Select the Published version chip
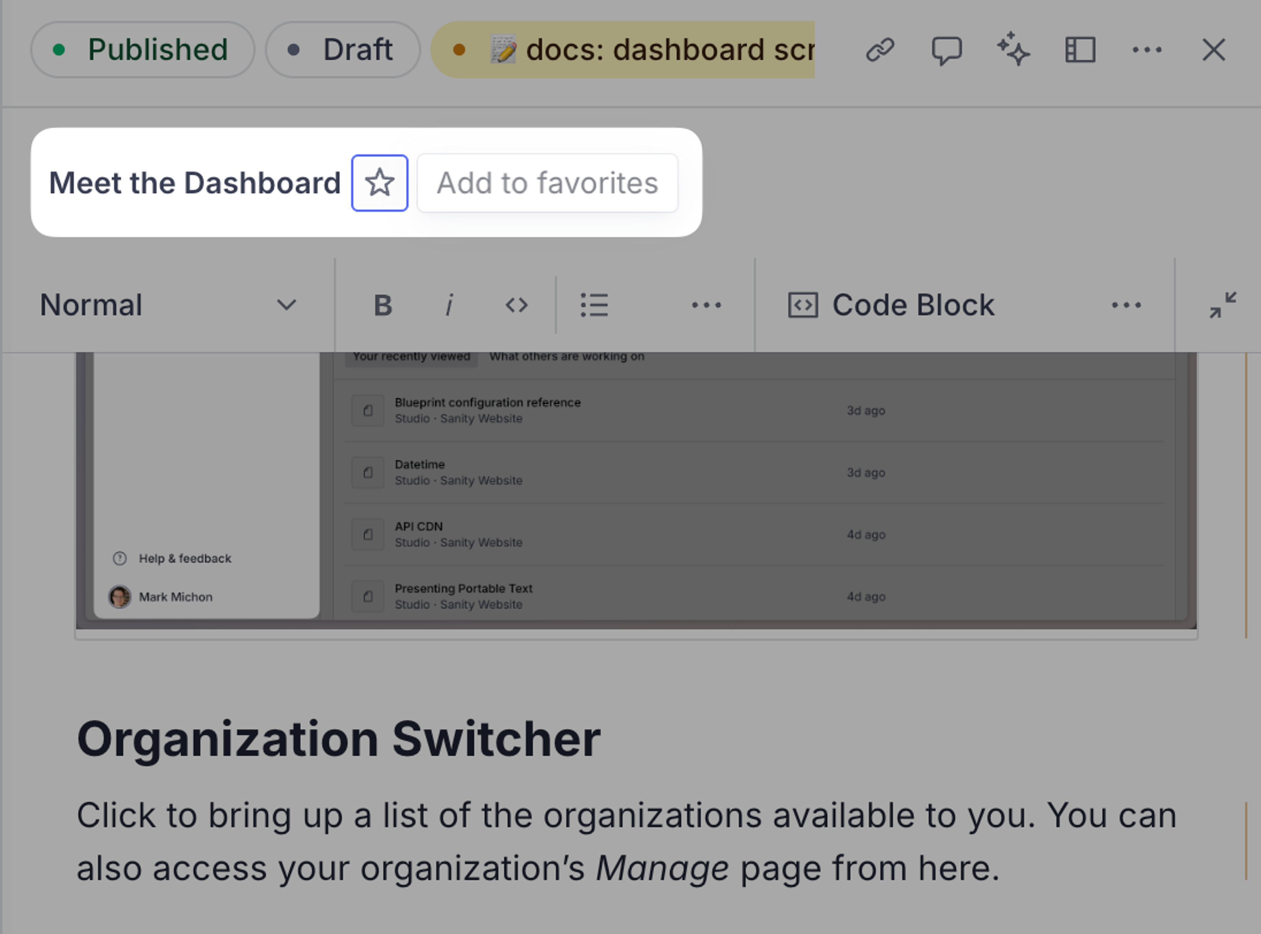Viewport: 1261px width, 934px height. pyautogui.click(x=143, y=50)
